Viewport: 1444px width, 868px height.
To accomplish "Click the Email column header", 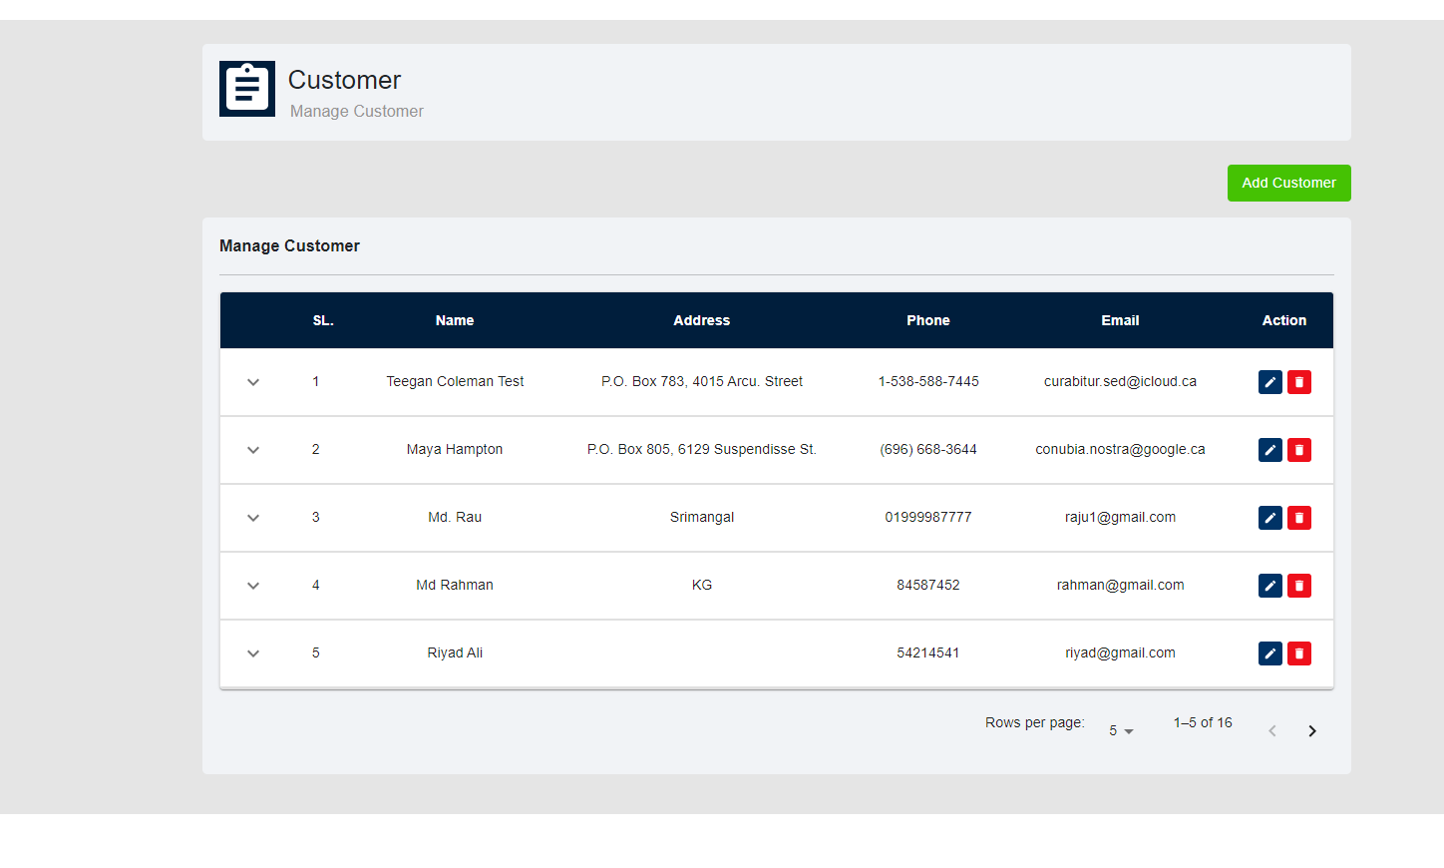I will [1120, 320].
